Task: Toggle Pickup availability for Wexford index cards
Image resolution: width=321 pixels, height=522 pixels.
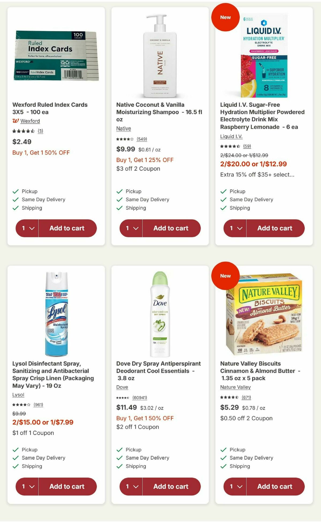Action: (x=15, y=191)
